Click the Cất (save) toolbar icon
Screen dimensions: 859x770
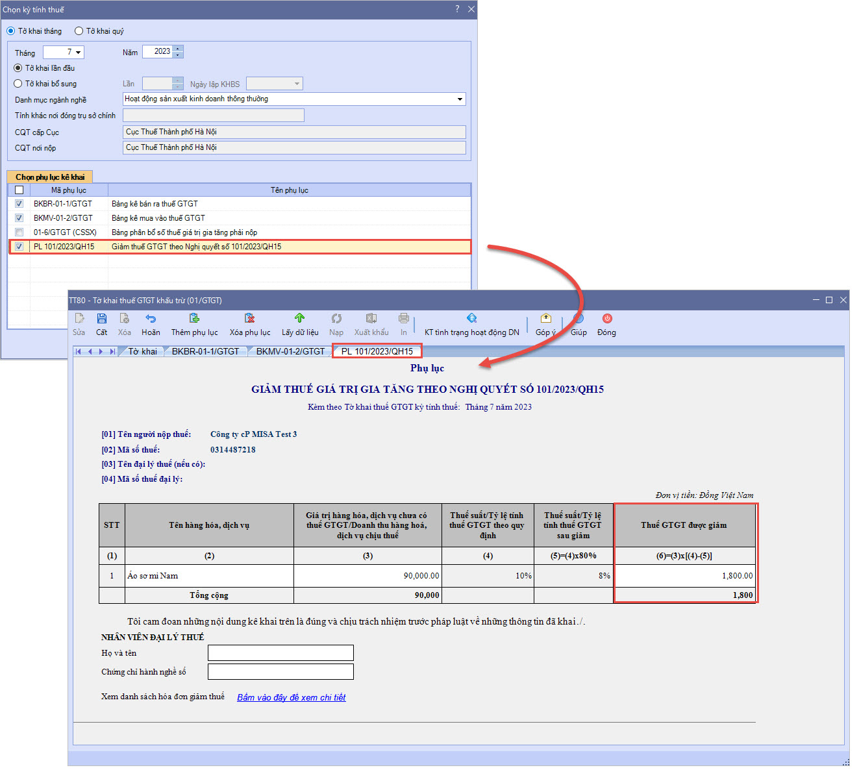102,319
